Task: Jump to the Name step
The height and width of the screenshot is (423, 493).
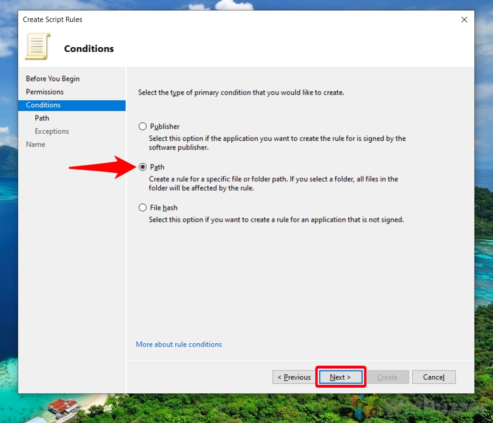Action: [x=35, y=144]
